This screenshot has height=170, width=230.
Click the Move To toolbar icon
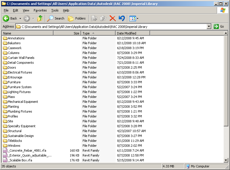tap(94, 18)
